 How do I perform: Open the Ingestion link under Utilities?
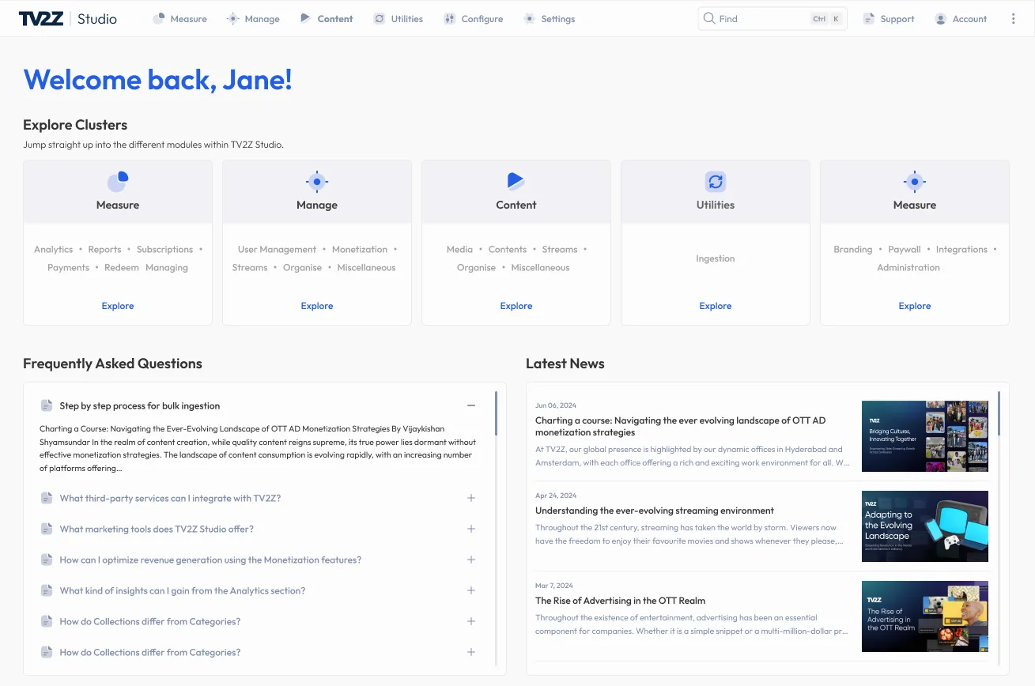(x=715, y=258)
